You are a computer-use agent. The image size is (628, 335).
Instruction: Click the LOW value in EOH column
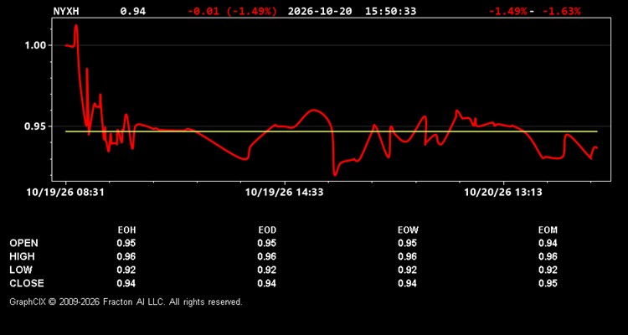point(126,270)
